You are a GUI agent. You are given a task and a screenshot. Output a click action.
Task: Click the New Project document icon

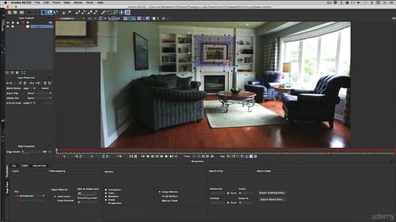coord(9,12)
